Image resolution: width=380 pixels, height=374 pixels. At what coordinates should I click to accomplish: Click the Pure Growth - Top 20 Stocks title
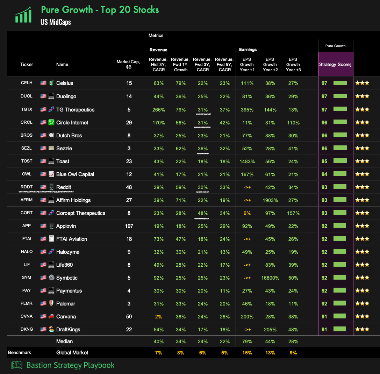click(100, 10)
